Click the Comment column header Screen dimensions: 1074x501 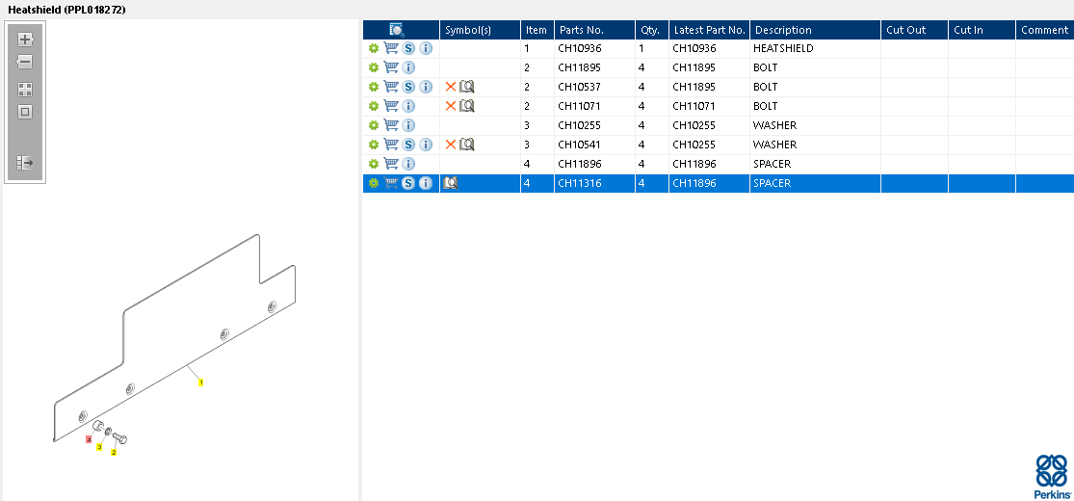1044,30
